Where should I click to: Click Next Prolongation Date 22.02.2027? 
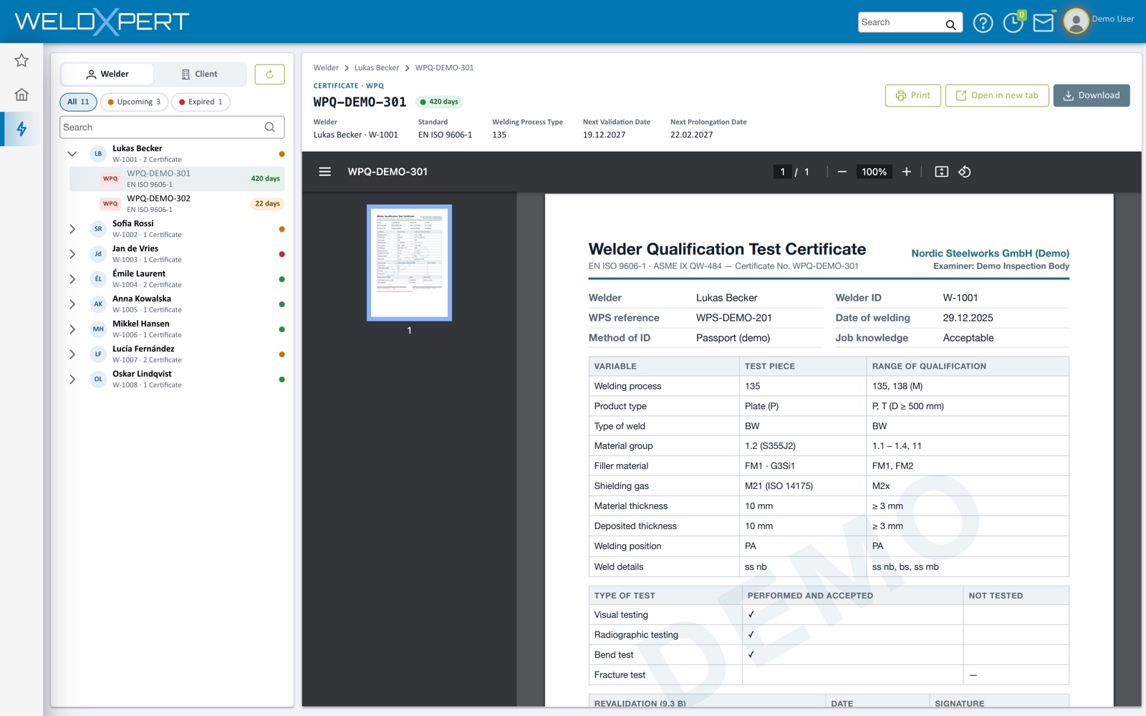point(691,135)
